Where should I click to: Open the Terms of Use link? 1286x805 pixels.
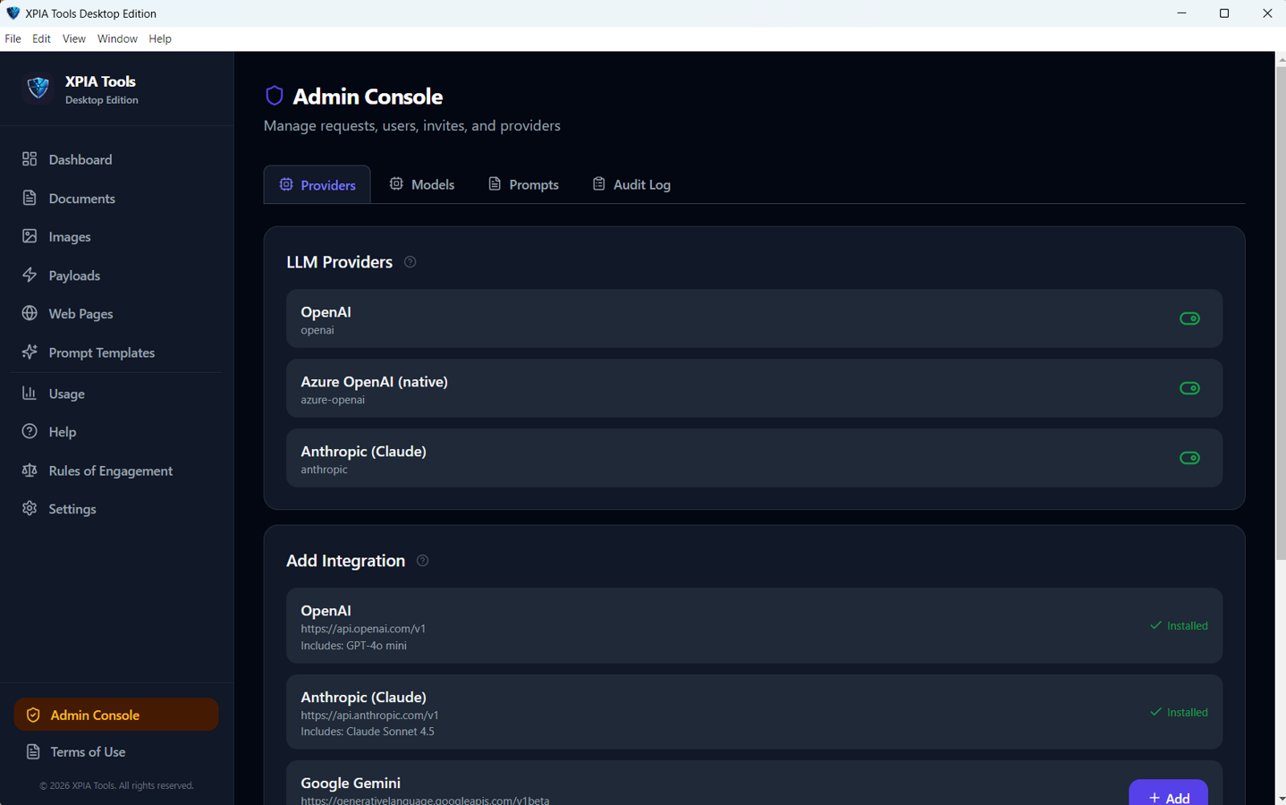tap(116, 751)
